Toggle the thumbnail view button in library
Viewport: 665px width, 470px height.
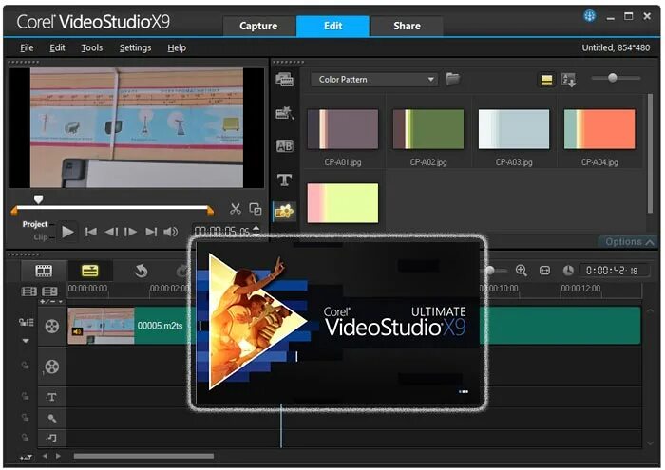546,80
